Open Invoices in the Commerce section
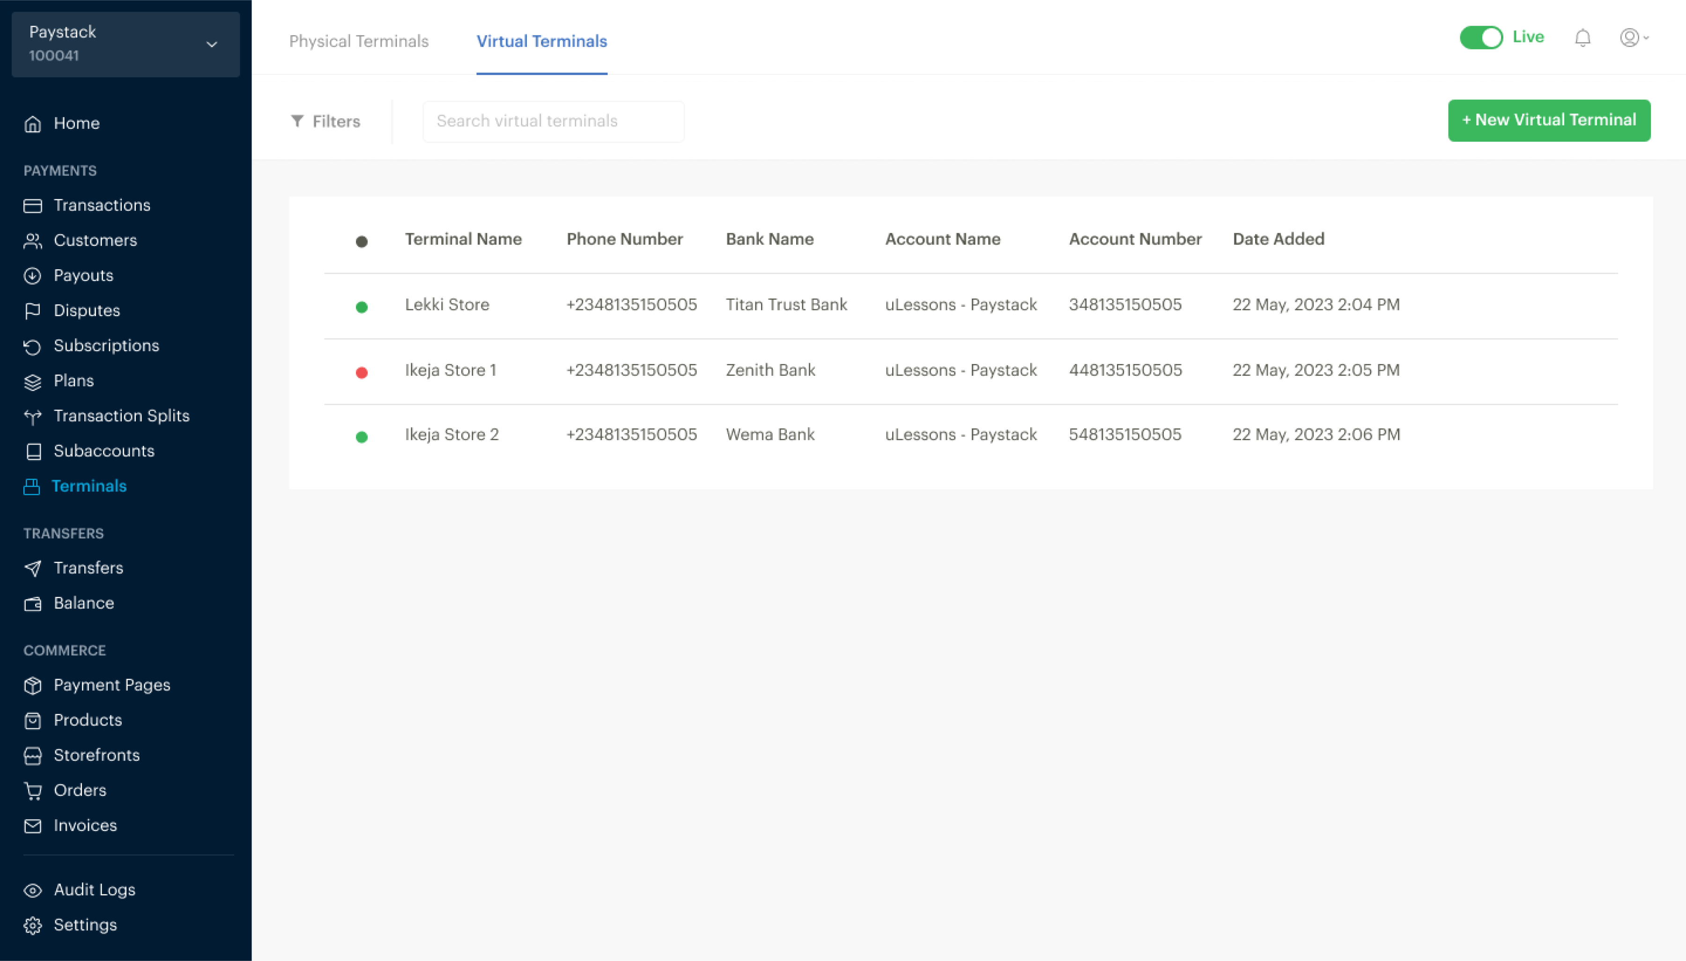 point(85,825)
